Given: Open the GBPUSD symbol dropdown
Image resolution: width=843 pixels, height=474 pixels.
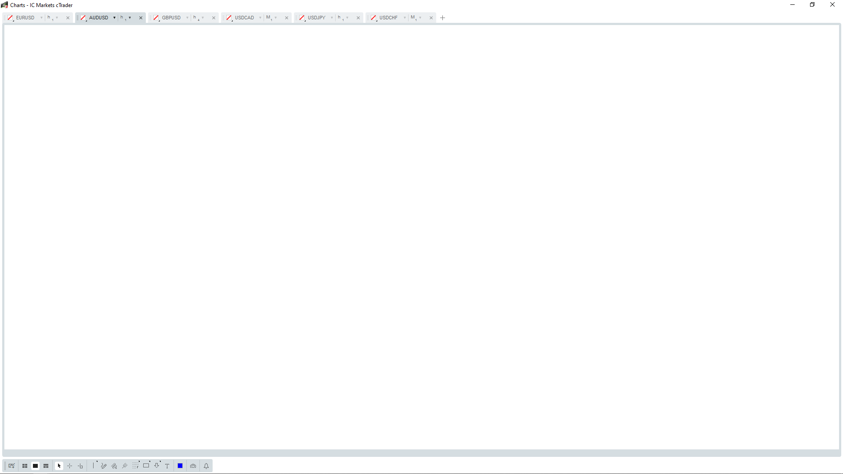Looking at the screenshot, I should coord(187,18).
